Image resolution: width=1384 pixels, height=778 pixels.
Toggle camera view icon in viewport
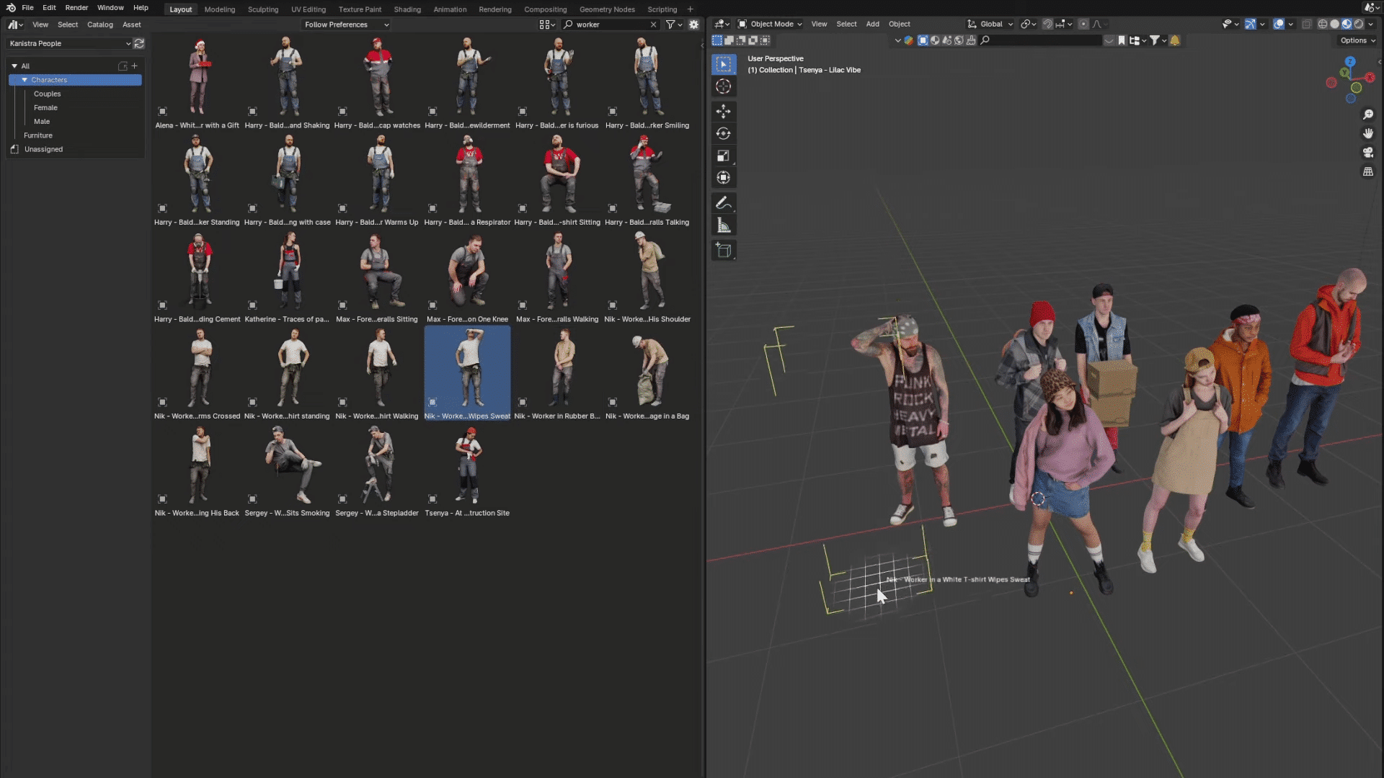coord(1367,153)
